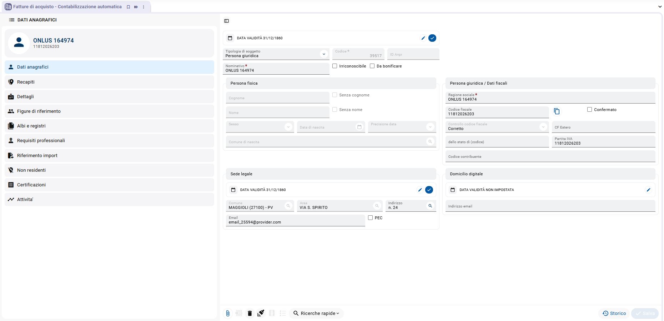The image size is (664, 321).
Task: Click the blue checkmark in Sede legale
Action: 429,190
